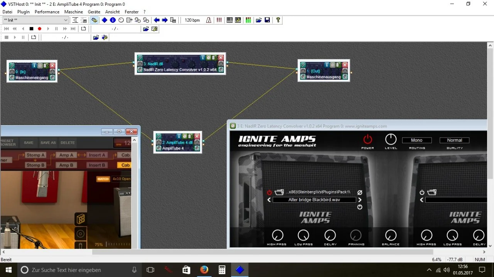Click the metronome icon in toolbar

209,20
